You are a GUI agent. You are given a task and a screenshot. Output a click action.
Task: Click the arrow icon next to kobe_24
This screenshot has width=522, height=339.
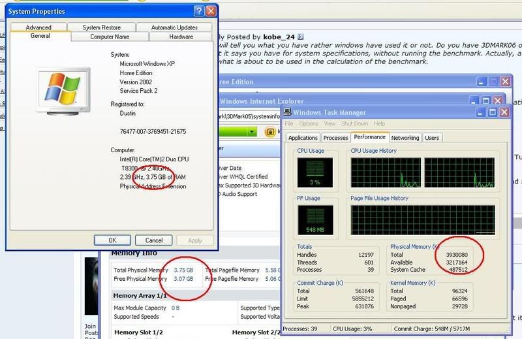[x=301, y=37]
